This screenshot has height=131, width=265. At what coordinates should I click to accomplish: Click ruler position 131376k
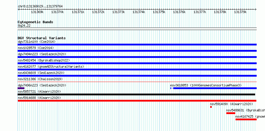point(180,12)
